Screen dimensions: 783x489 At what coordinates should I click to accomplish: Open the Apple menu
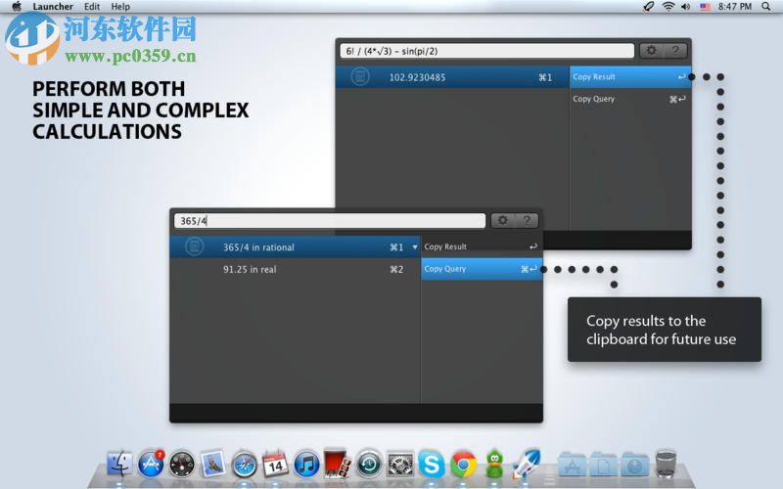click(17, 7)
